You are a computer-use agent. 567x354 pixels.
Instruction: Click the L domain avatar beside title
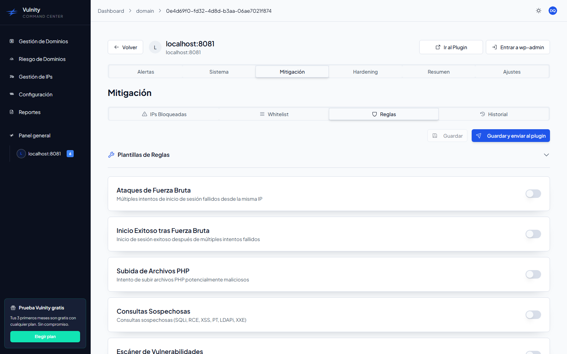155,47
